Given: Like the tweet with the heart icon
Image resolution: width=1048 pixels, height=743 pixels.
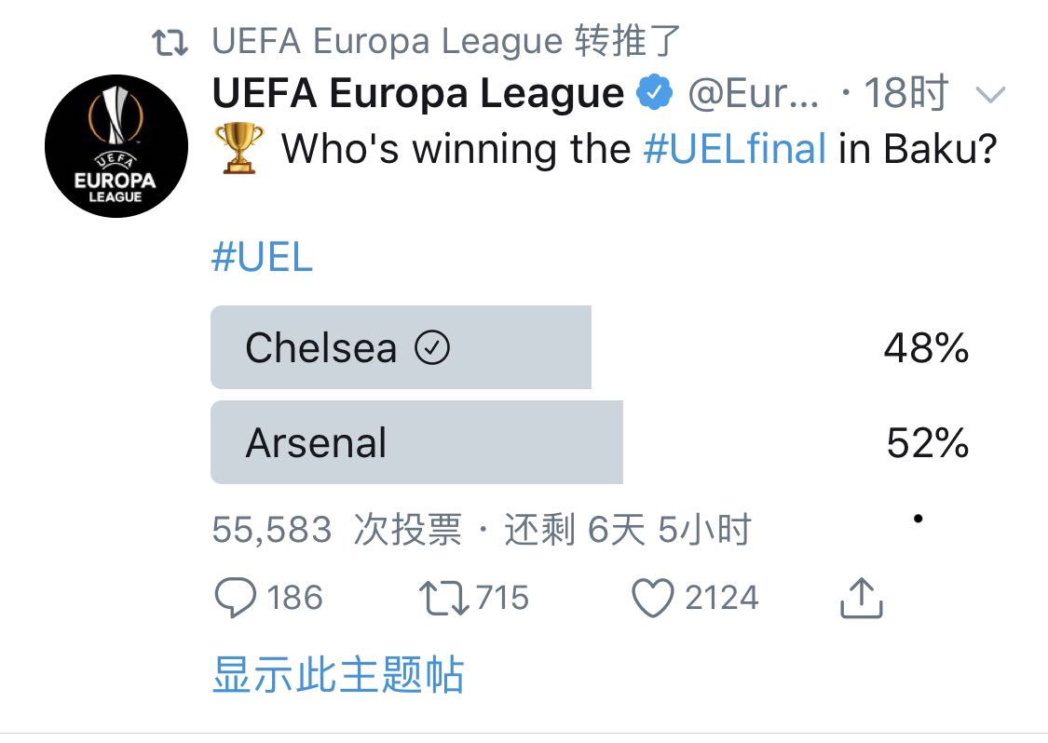Looking at the screenshot, I should (652, 598).
